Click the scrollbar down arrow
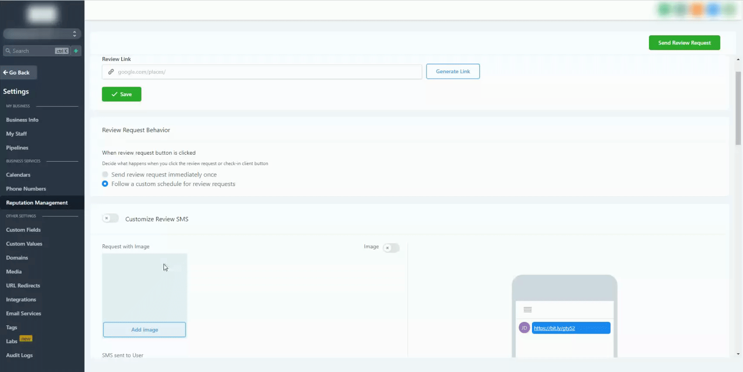 click(x=738, y=354)
